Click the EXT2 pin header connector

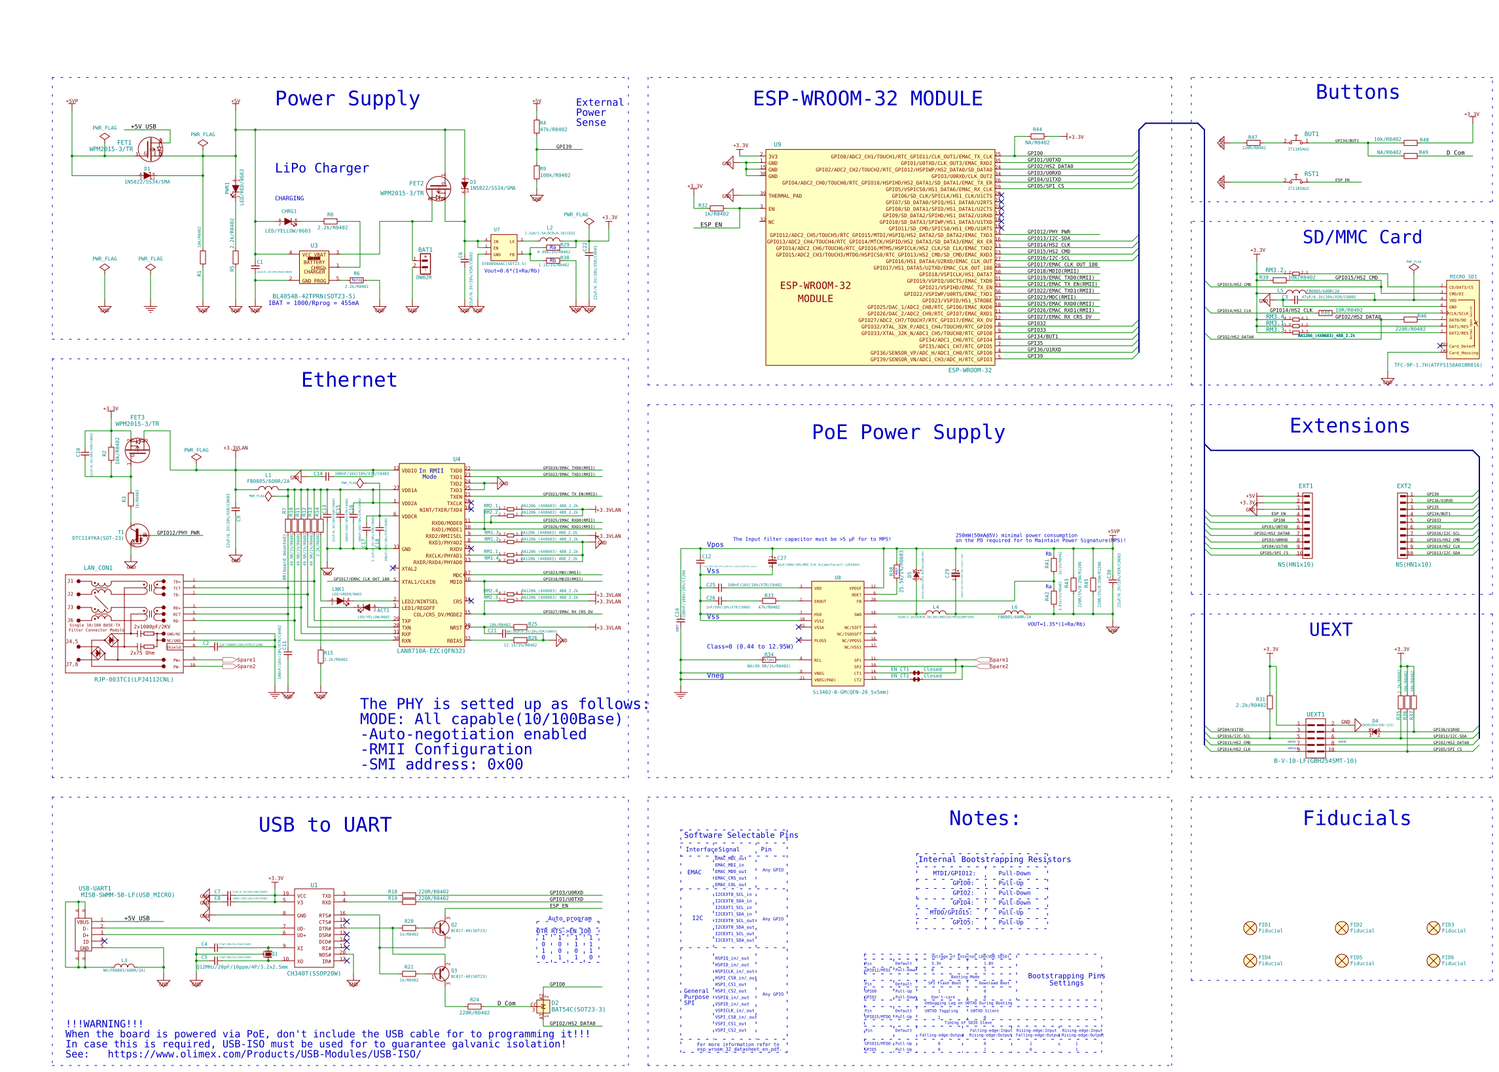click(x=1403, y=526)
